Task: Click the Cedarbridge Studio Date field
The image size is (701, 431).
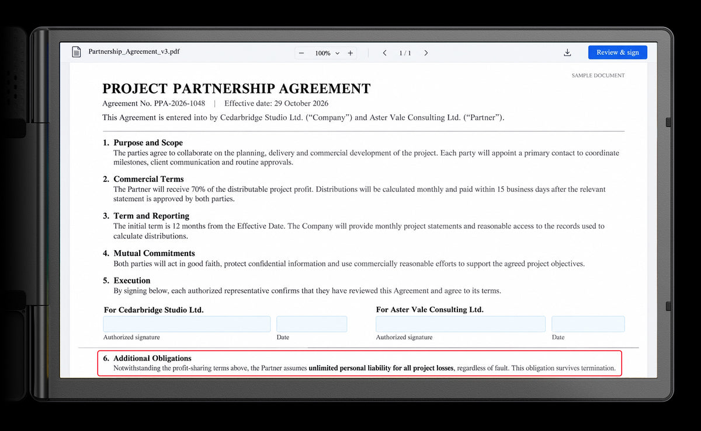Action: [312, 324]
